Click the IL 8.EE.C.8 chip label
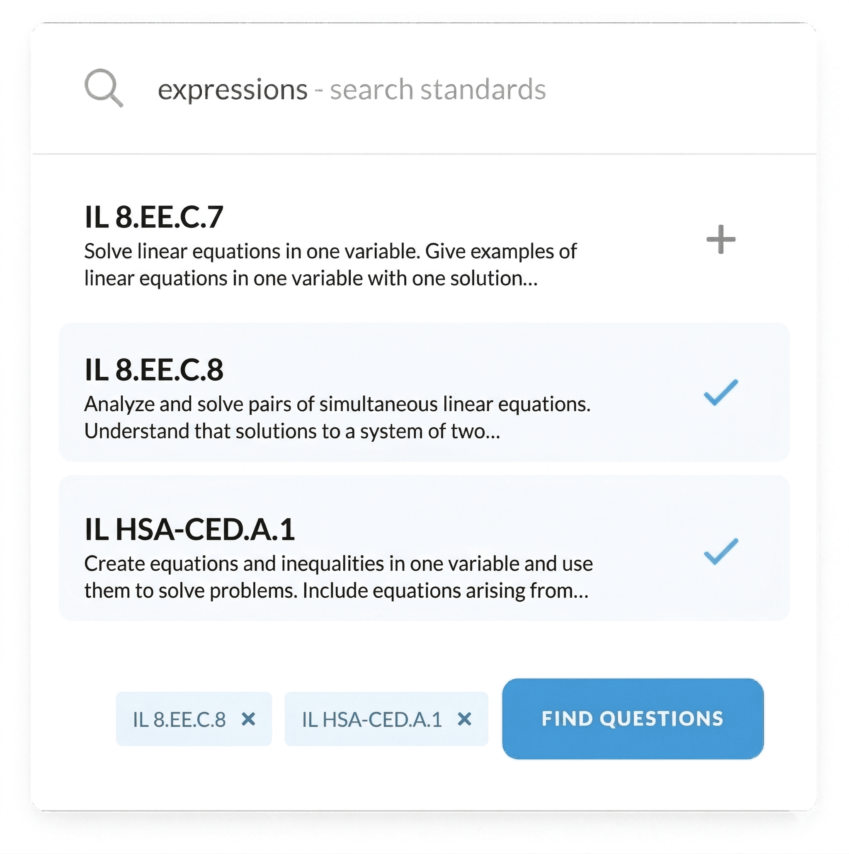Image resolution: width=849 pixels, height=854 pixels. (x=179, y=720)
